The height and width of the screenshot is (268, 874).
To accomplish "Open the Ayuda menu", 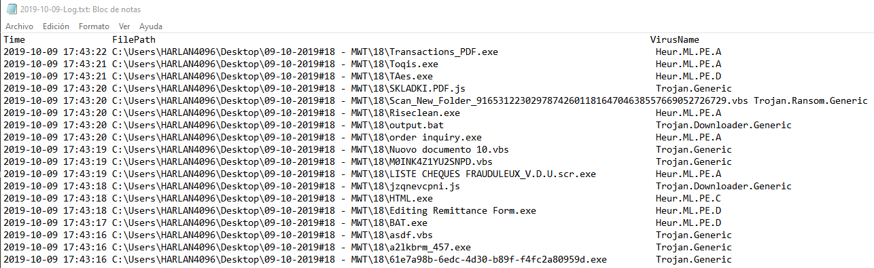I will pos(150,26).
